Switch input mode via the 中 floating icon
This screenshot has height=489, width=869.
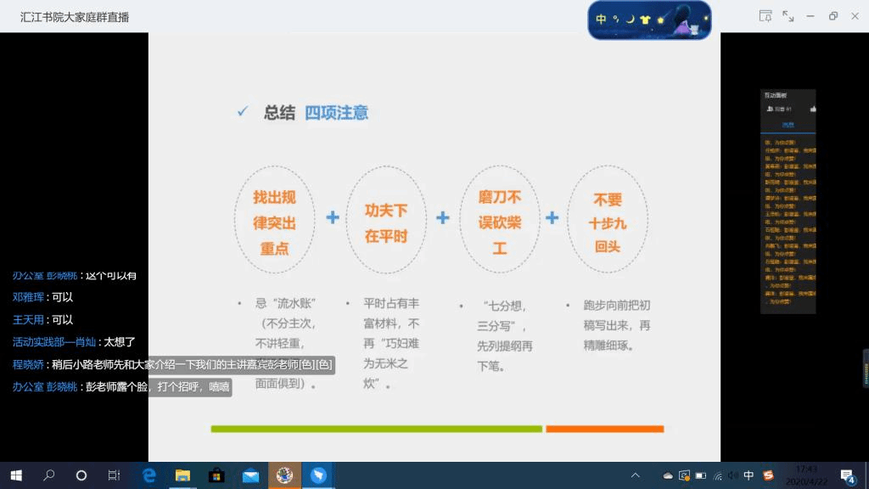click(602, 20)
